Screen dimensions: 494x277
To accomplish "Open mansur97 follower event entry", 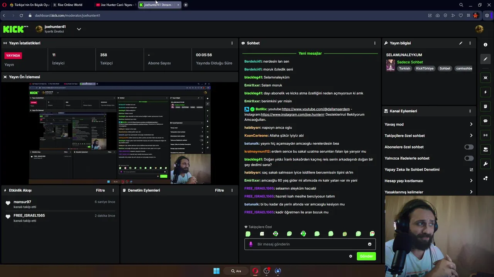I will pos(61,204).
